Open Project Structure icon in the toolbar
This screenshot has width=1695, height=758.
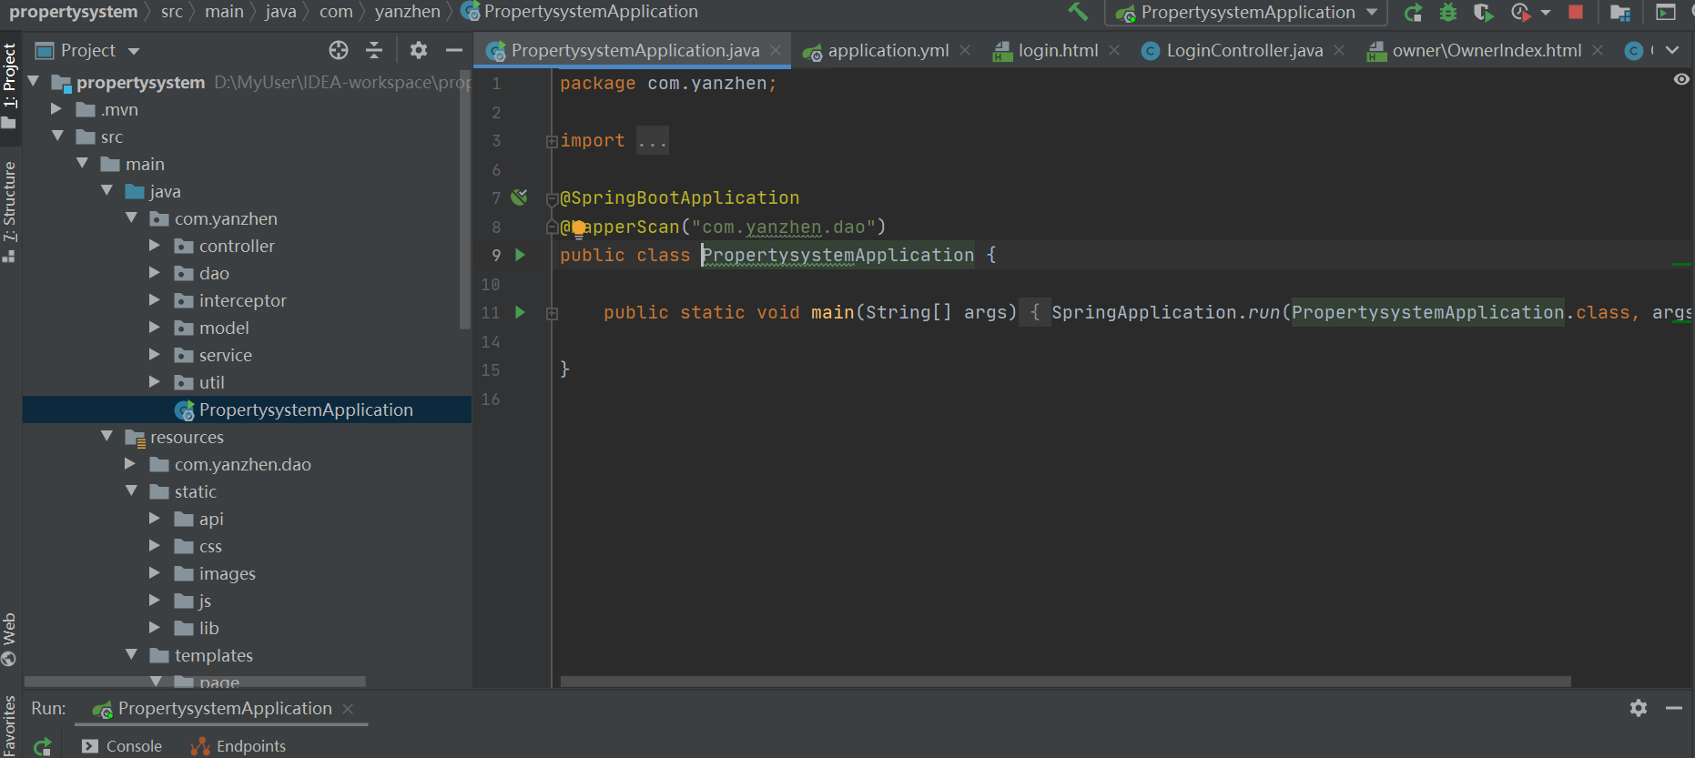click(1620, 13)
